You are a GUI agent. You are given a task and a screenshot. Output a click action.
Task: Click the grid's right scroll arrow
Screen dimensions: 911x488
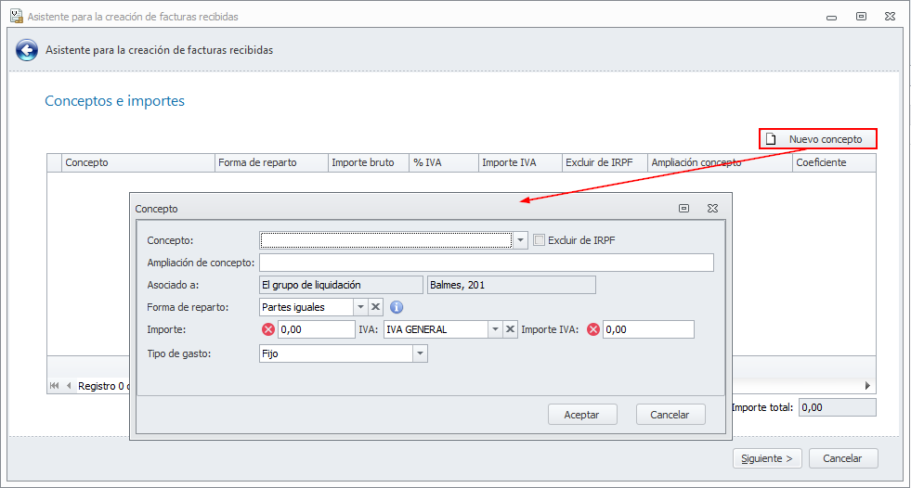click(867, 386)
